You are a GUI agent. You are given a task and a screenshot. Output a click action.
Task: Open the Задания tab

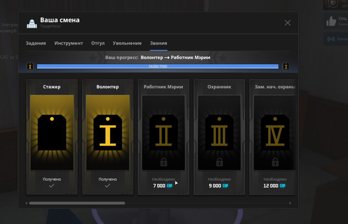pos(36,43)
